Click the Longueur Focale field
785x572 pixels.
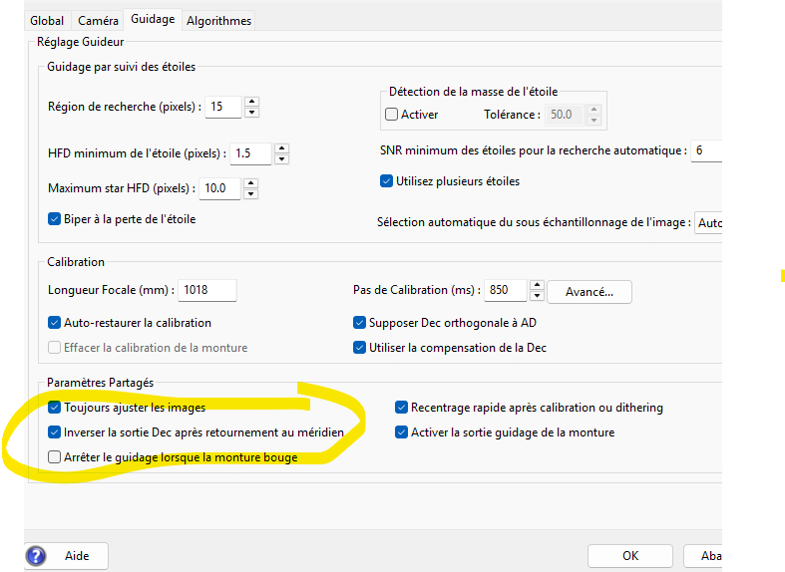pyautogui.click(x=207, y=290)
